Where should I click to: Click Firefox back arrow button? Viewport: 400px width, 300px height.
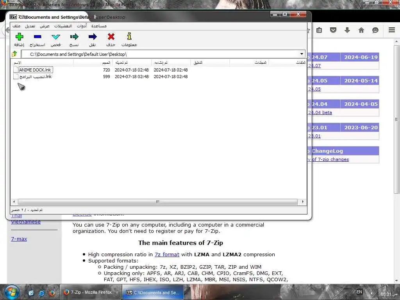click(8, 30)
